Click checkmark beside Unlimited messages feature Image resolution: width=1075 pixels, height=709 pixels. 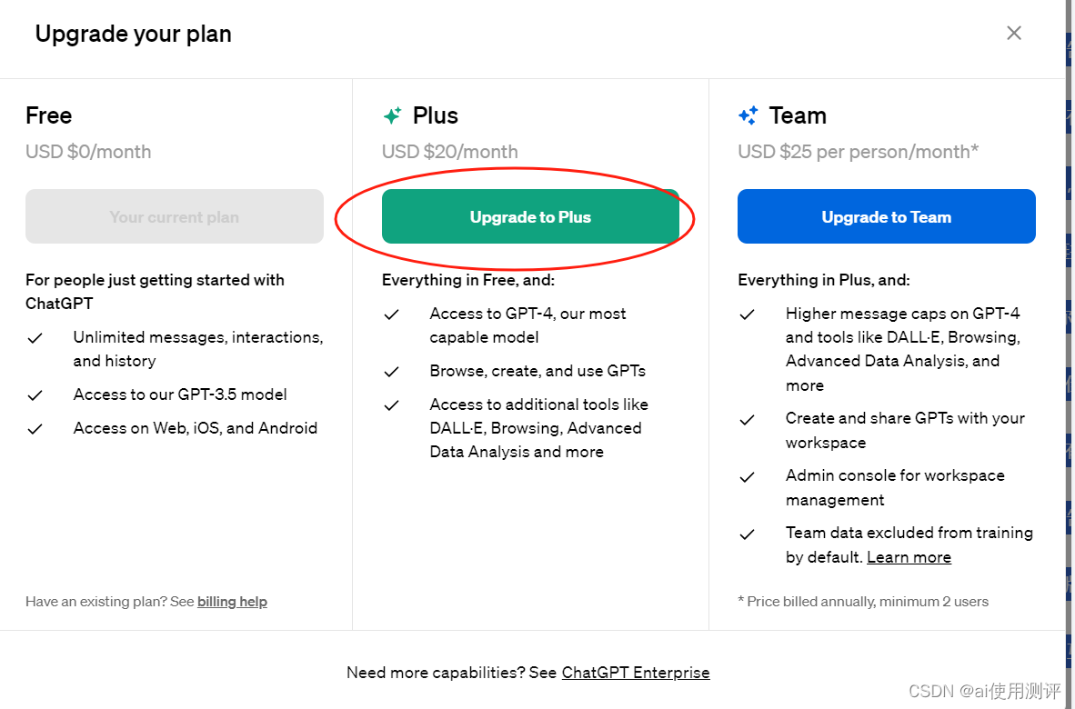point(35,338)
